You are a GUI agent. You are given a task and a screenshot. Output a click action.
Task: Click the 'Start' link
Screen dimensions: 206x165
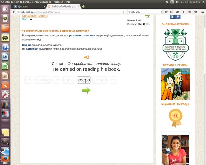click(x=25, y=19)
